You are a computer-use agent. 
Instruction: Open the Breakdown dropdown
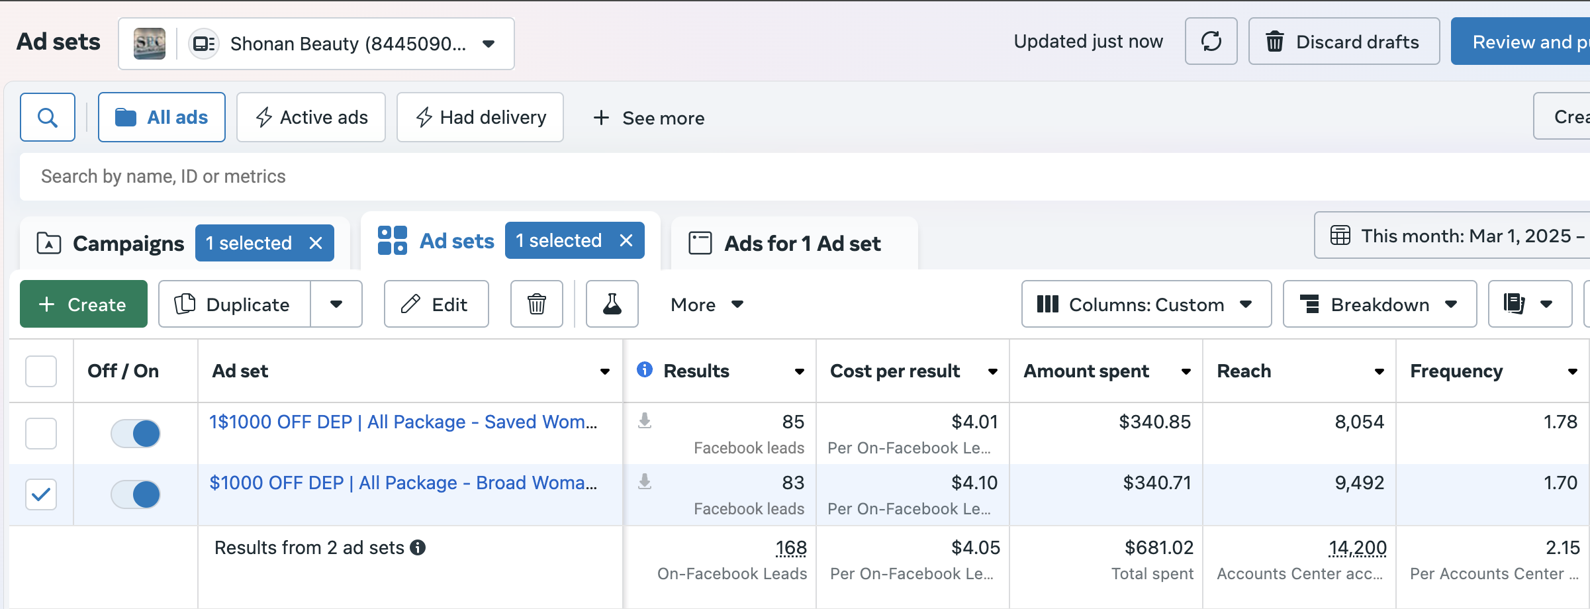click(x=1380, y=304)
